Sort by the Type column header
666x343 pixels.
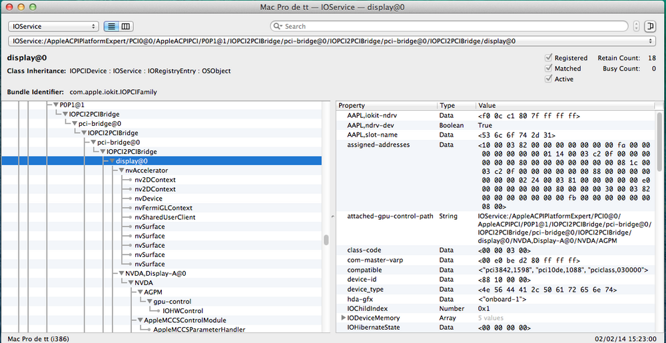coord(456,106)
